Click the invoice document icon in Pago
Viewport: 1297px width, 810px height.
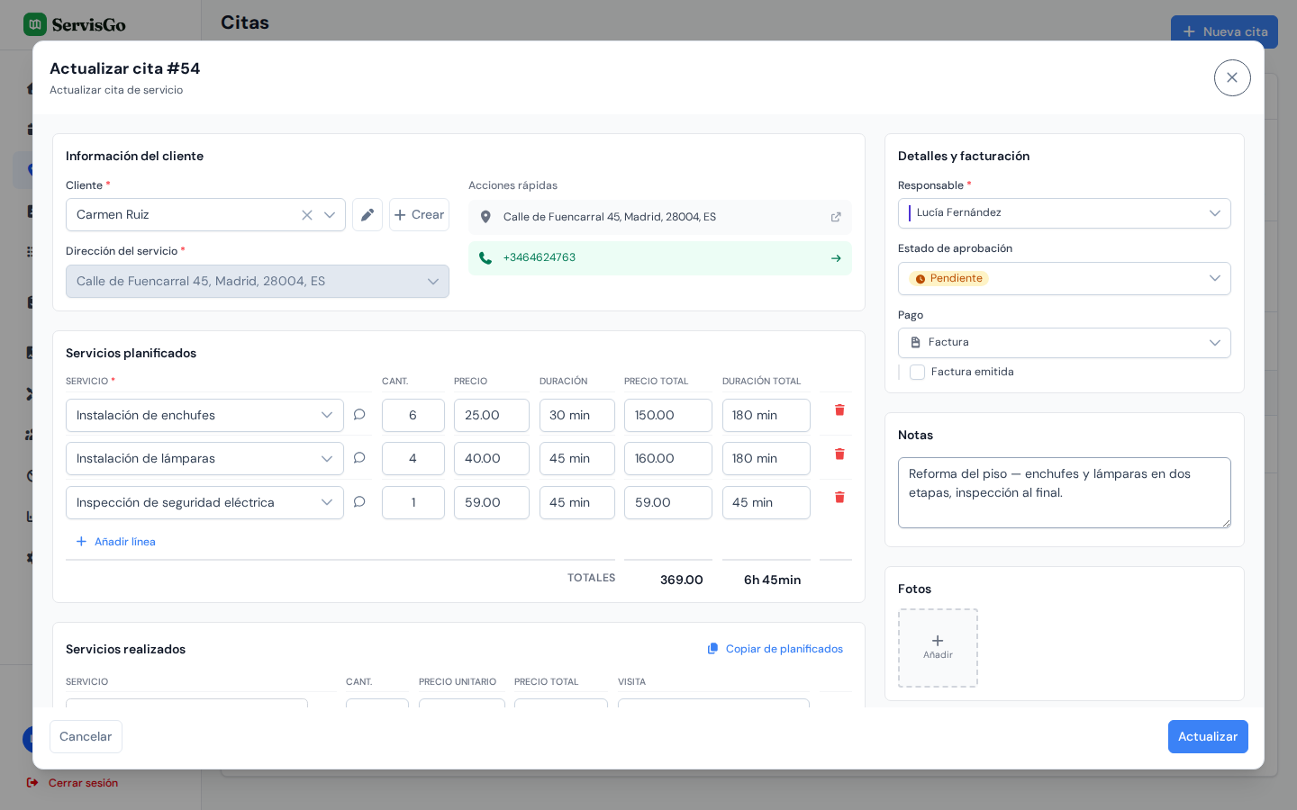(916, 343)
